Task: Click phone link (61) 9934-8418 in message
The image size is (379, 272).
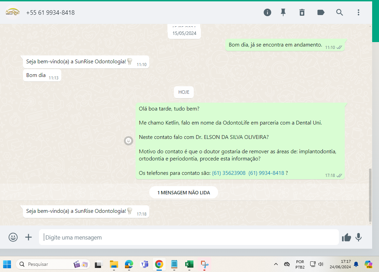Action: click(266, 173)
